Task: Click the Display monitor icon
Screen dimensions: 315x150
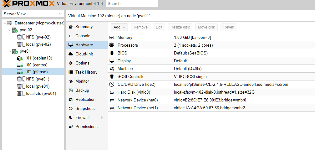Action: tap(111, 61)
